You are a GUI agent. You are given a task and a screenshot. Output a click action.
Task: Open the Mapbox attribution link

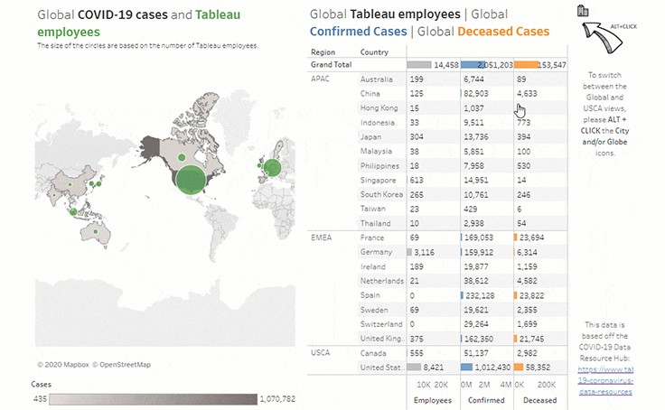click(x=60, y=365)
